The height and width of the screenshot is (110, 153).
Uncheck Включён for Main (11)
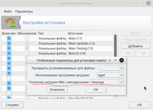click(9, 38)
